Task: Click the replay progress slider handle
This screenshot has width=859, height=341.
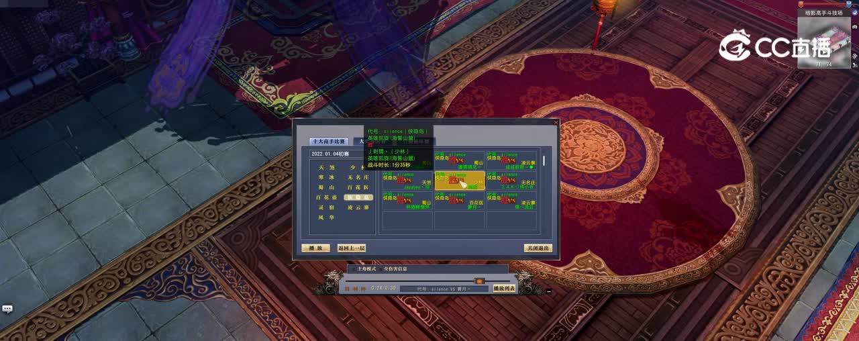Action: point(479,281)
